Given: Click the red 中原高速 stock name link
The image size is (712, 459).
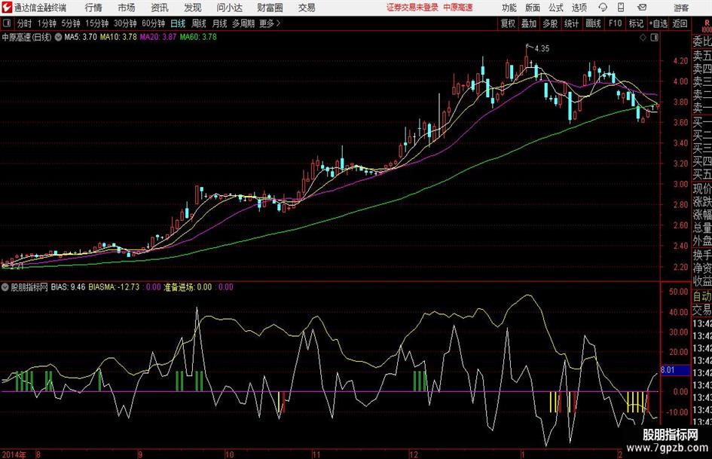Looking at the screenshot, I should [458, 8].
